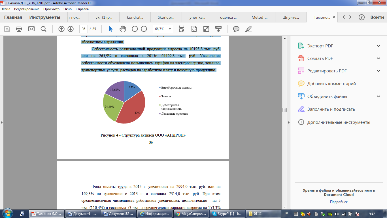387x218 pixels.
Task: Switch to the Инструменты tab
Action: coord(45,17)
